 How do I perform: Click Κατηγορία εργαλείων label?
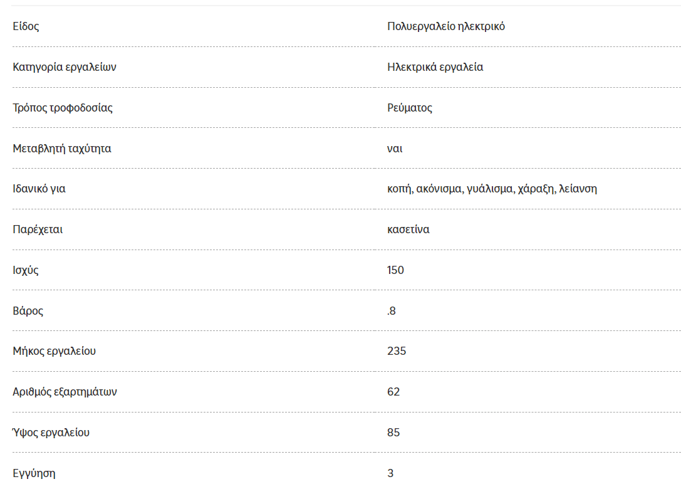coord(65,67)
